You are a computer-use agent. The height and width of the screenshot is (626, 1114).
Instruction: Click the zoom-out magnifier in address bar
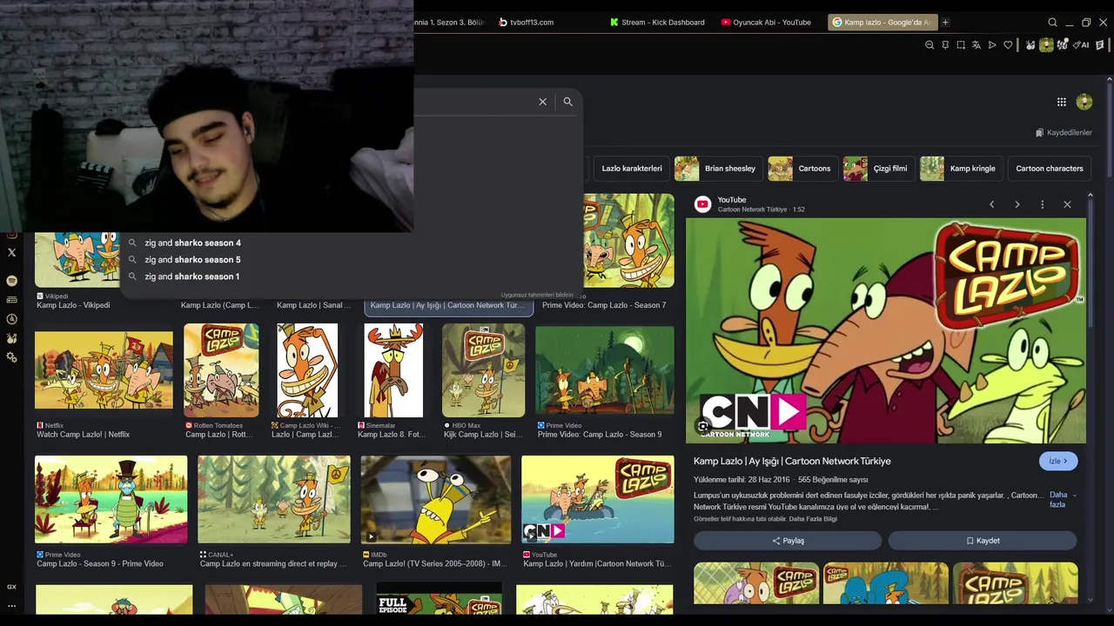[929, 45]
